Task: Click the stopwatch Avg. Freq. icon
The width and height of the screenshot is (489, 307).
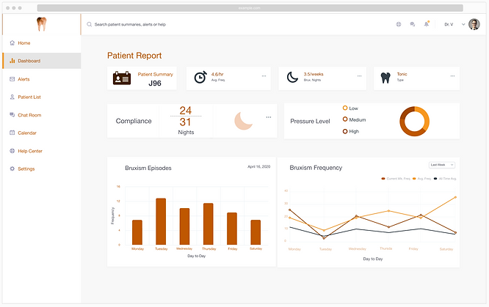Action: 200,77
